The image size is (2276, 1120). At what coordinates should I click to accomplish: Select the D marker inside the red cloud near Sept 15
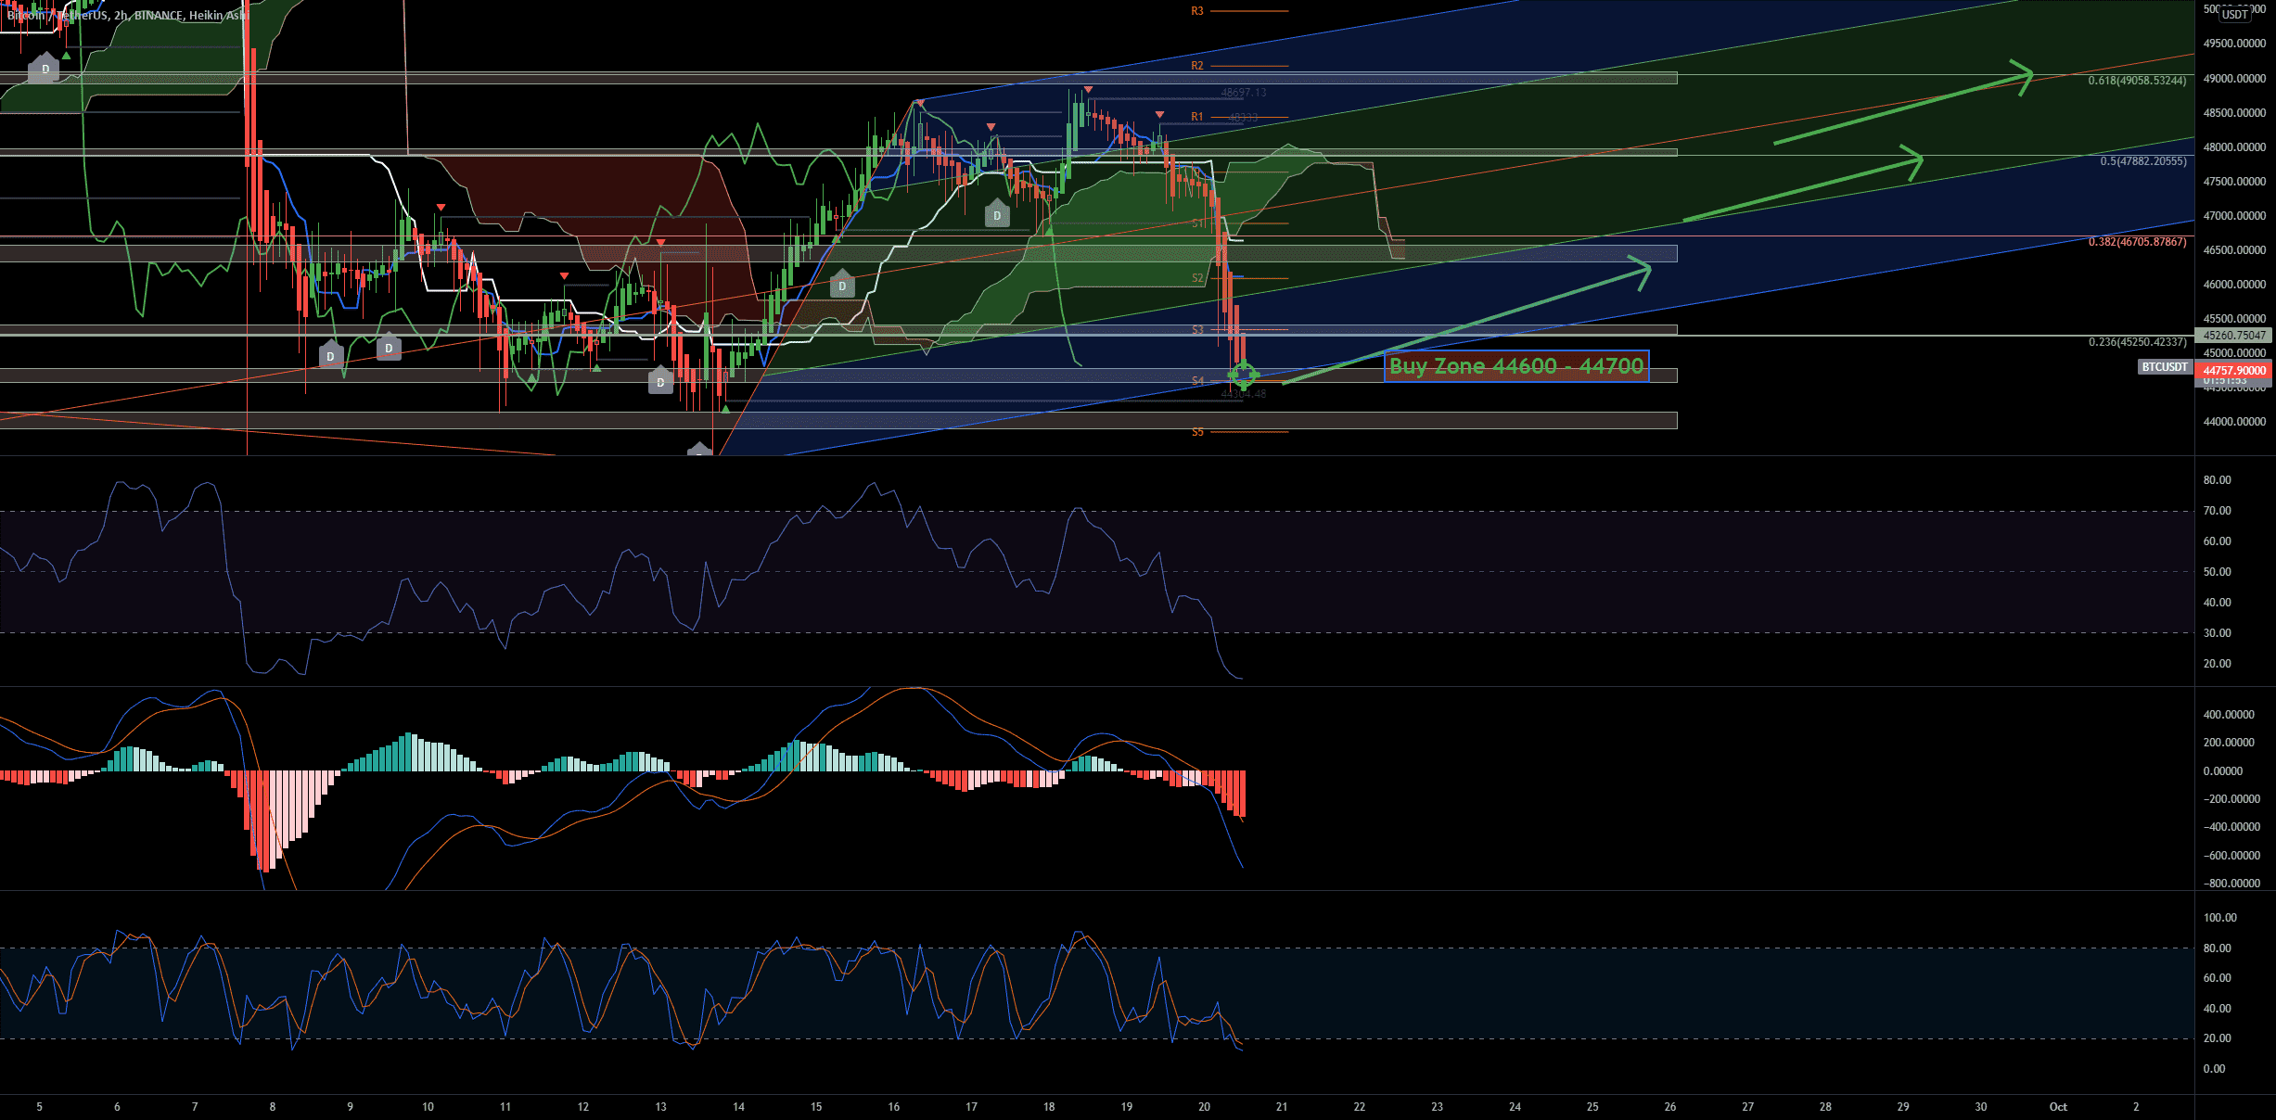(842, 285)
